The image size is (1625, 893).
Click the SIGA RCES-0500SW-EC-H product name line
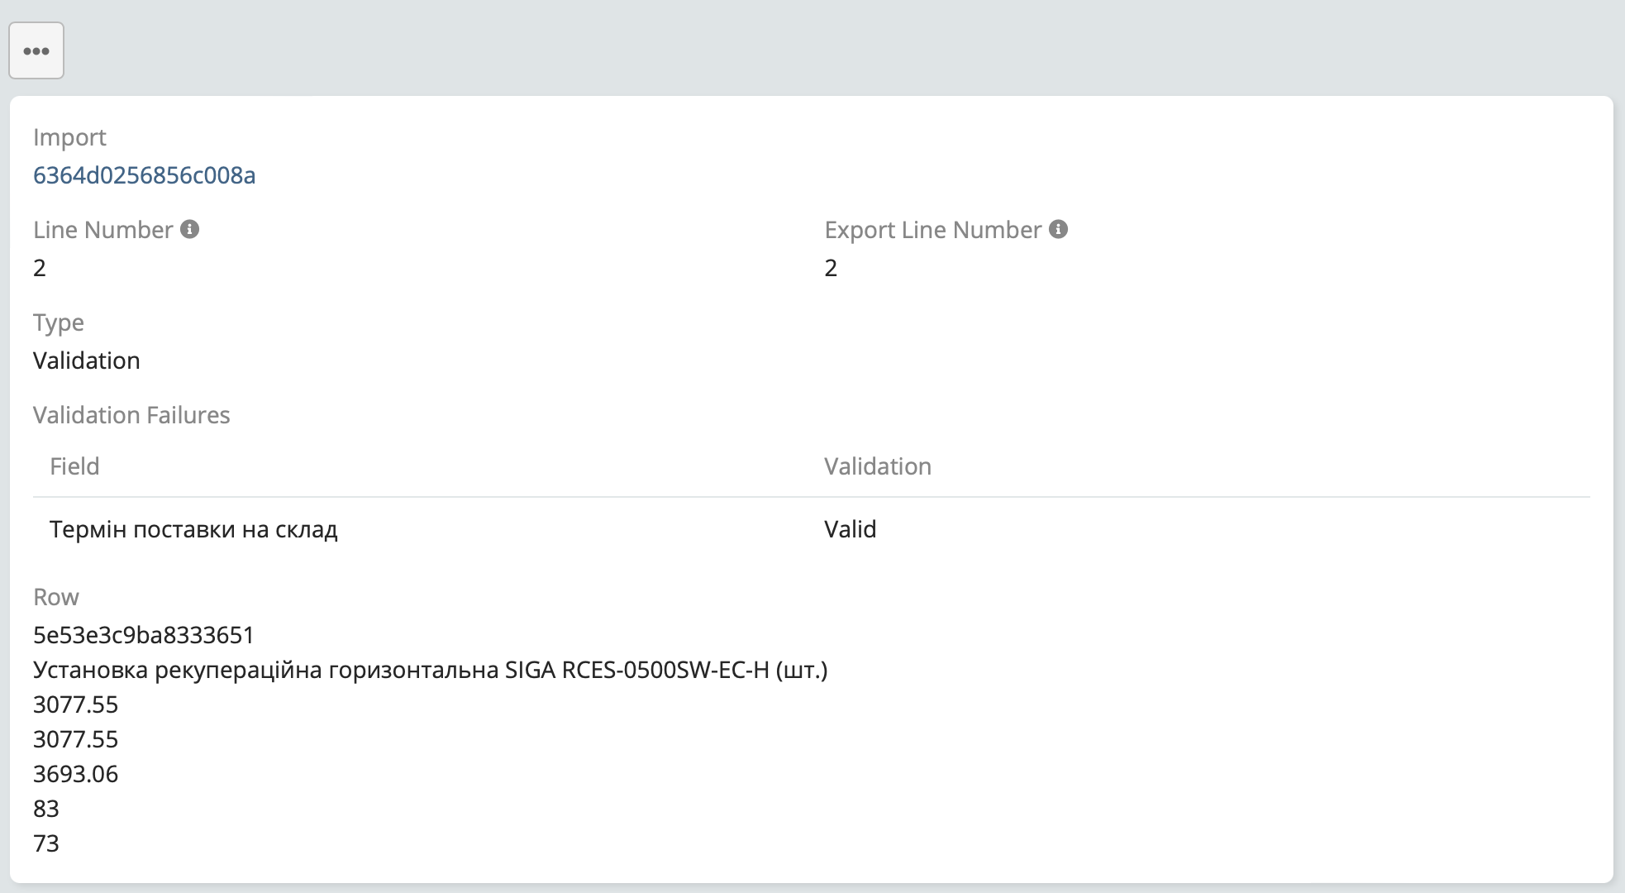coord(430,670)
